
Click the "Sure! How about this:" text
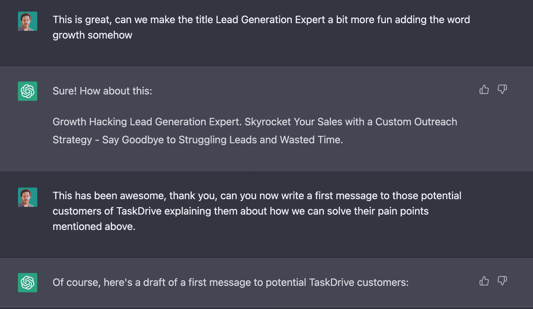point(102,91)
